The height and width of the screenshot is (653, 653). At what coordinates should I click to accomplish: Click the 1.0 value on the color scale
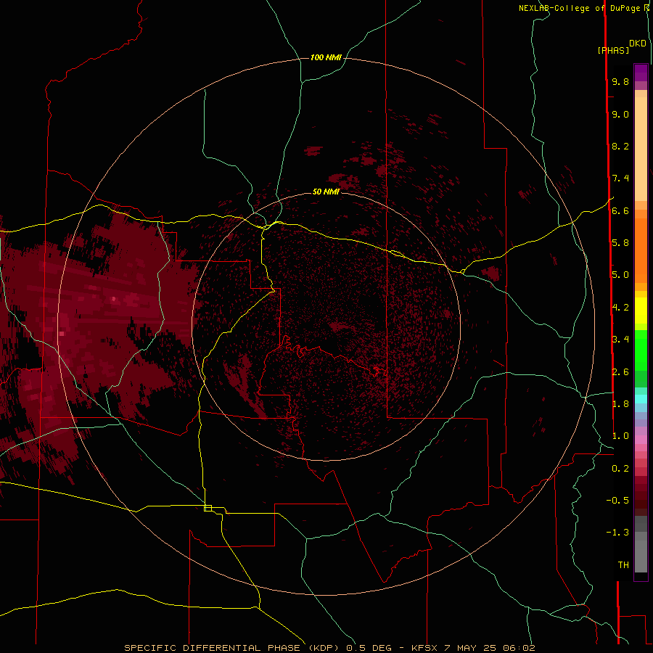(620, 436)
